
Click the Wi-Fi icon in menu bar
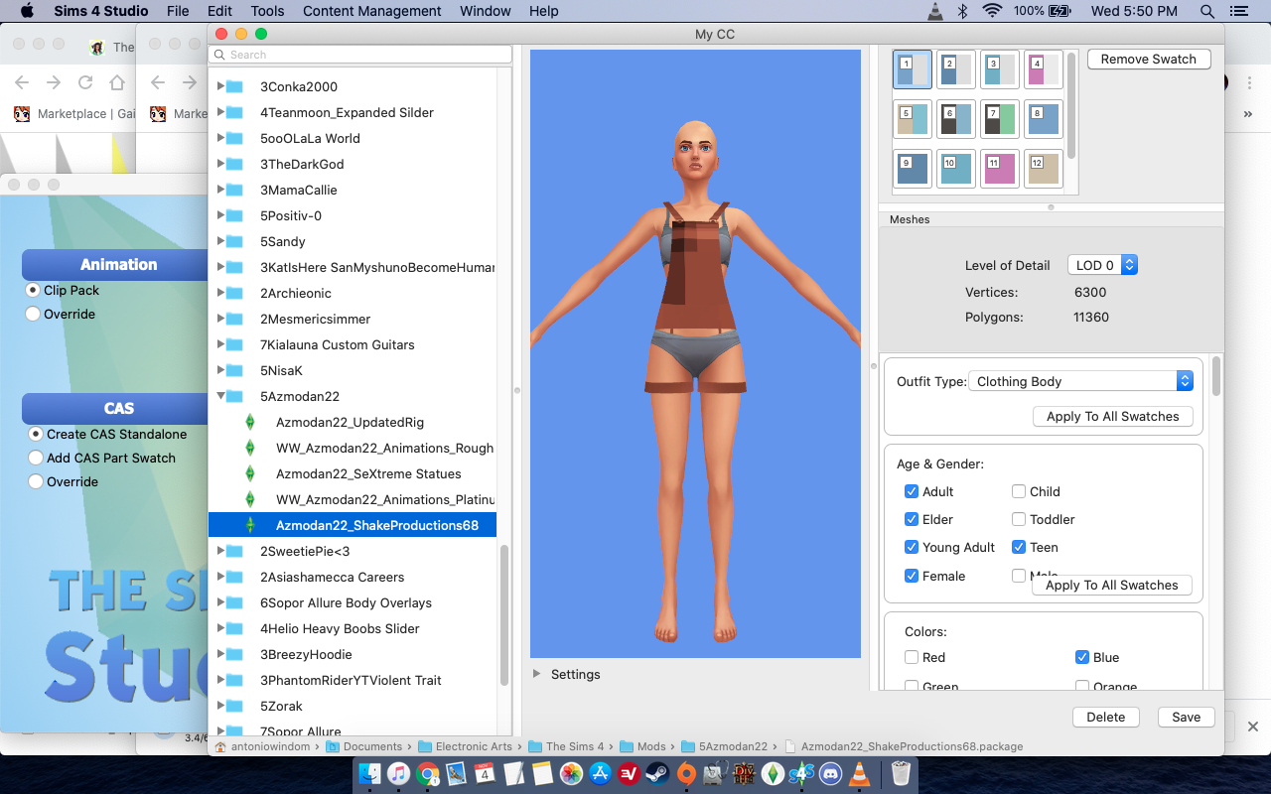[992, 11]
